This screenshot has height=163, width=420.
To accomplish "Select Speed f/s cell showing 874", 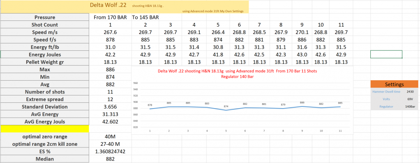I will tap(218, 40).
